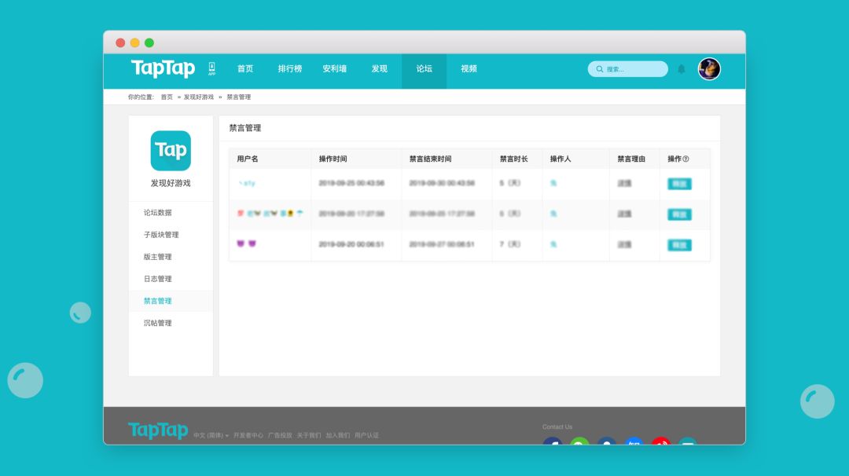849x476 pixels.
Task: Open 版主管理 from sidebar menu
Action: click(157, 257)
